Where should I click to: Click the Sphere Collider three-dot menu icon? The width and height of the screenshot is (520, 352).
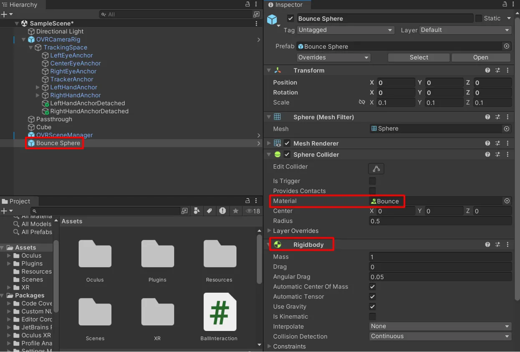coord(507,154)
